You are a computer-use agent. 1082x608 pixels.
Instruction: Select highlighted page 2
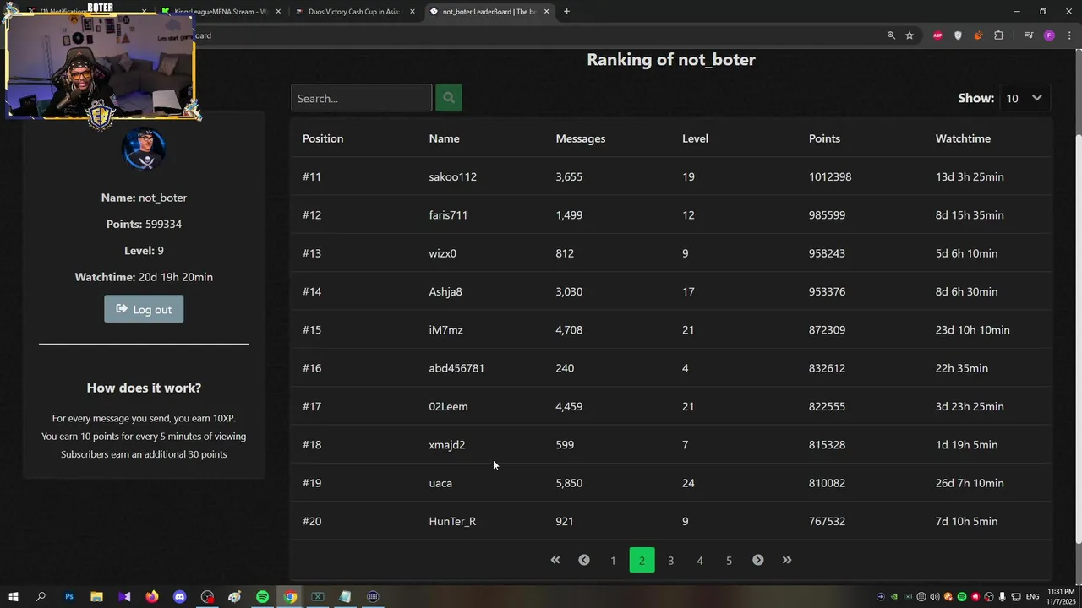click(x=642, y=560)
